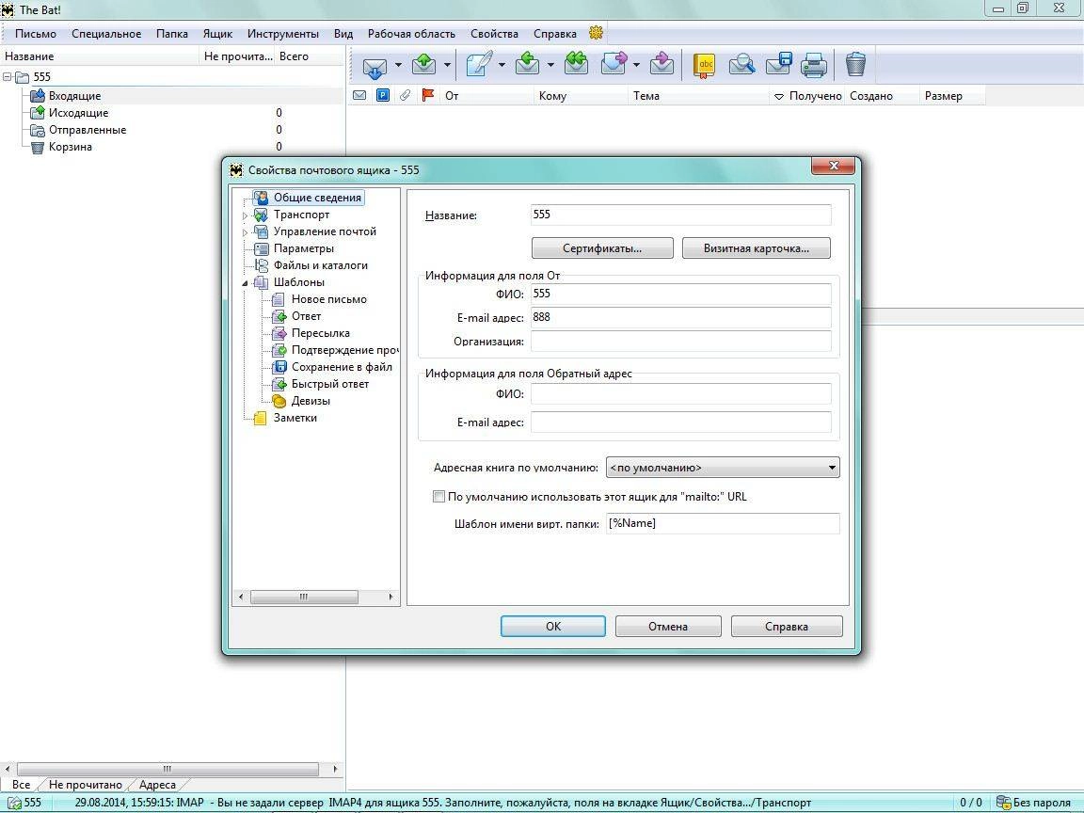Click the Get new mail toolbar icon

pos(375,65)
